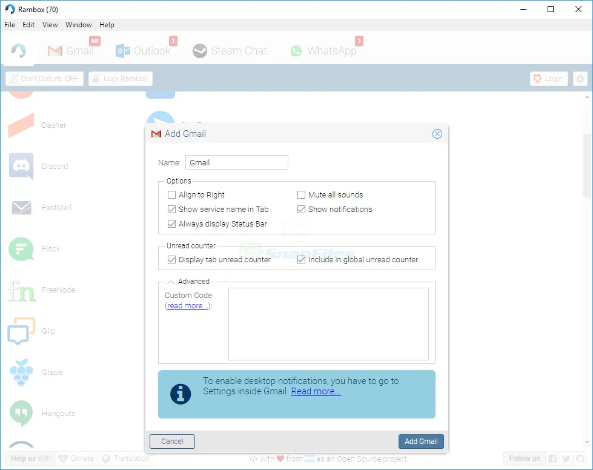This screenshot has width=593, height=470.
Task: Click the Flock service icon
Action: click(x=21, y=249)
